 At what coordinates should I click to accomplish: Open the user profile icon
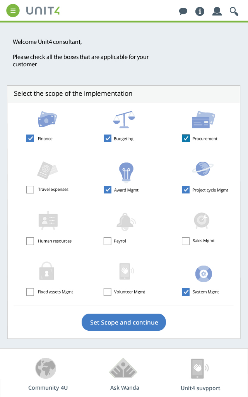point(217,11)
